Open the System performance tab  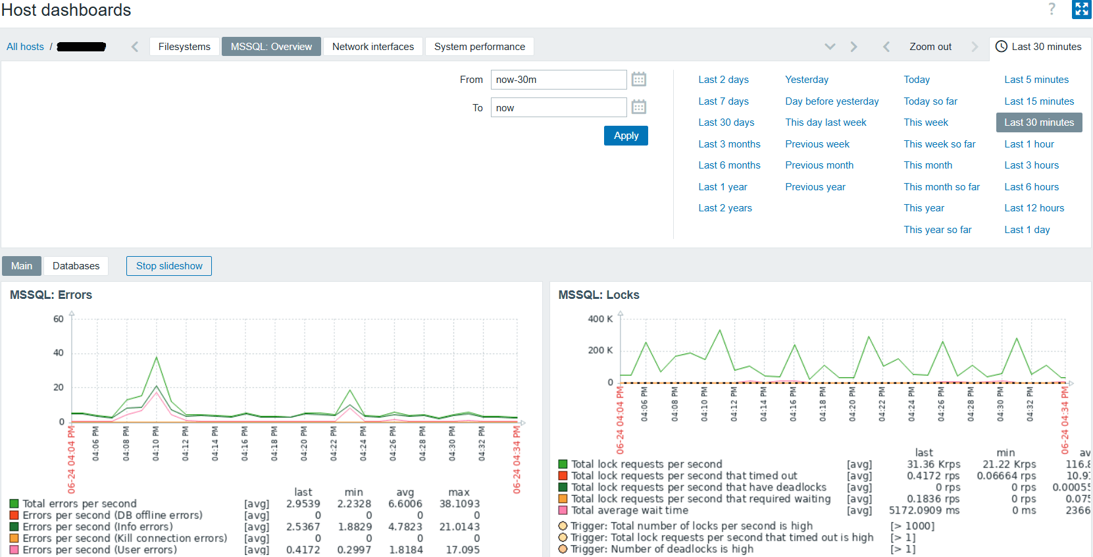point(479,47)
